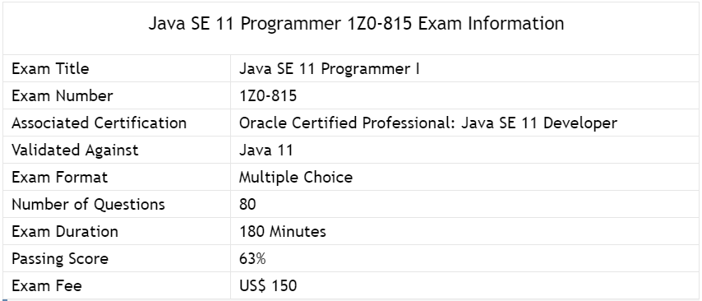Click the 180 Minutes value
Viewport: 702px width, 301px height.
click(283, 232)
